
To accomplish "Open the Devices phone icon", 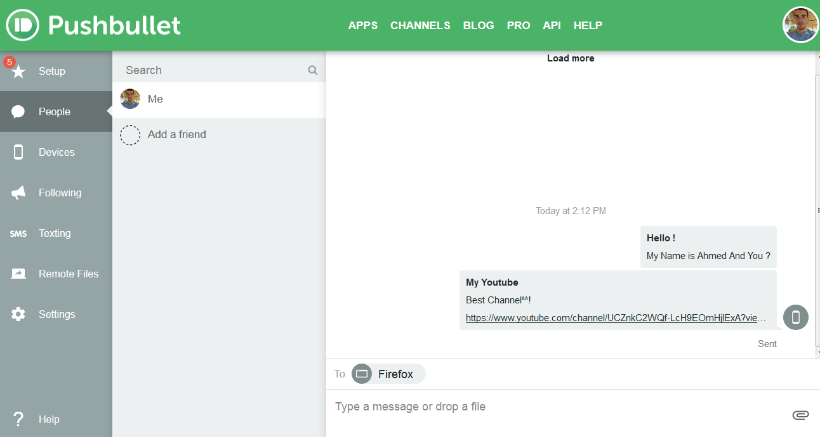I will [x=18, y=152].
